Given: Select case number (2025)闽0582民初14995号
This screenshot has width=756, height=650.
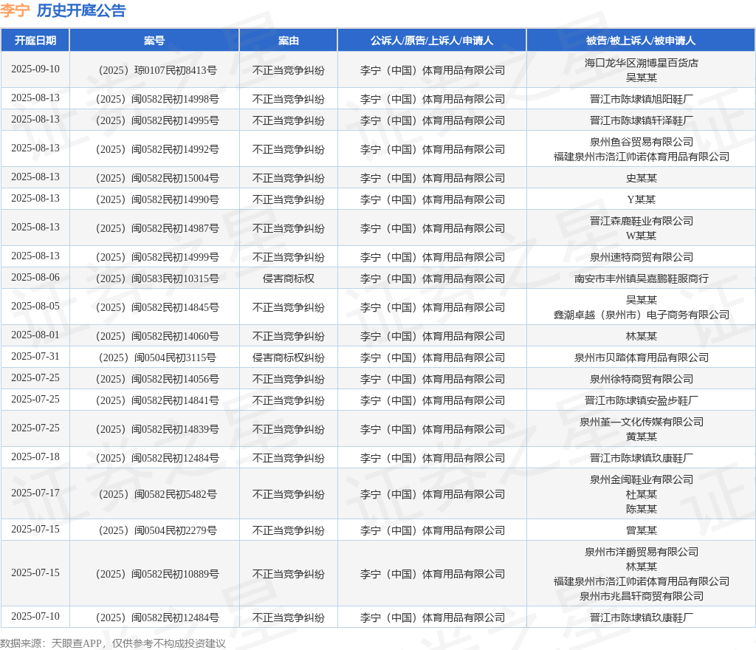Looking at the screenshot, I should click(157, 120).
